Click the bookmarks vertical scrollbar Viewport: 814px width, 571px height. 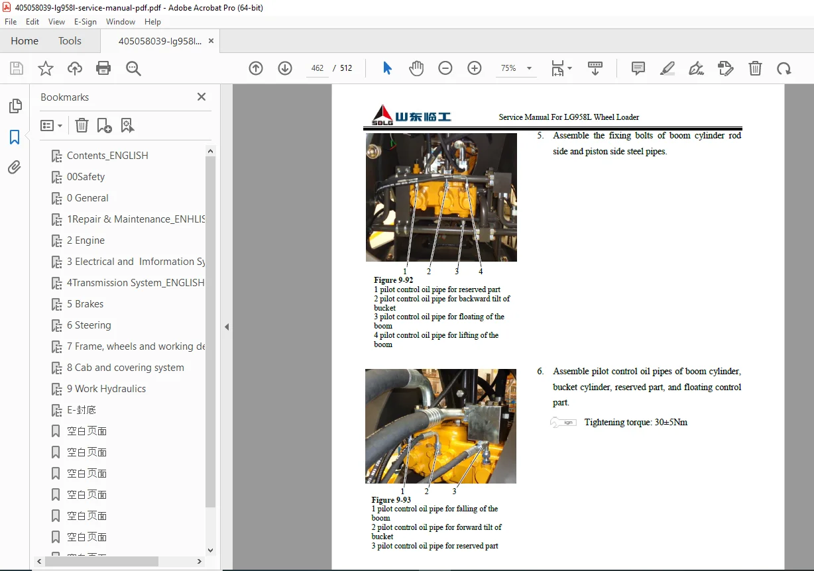pyautogui.click(x=211, y=331)
